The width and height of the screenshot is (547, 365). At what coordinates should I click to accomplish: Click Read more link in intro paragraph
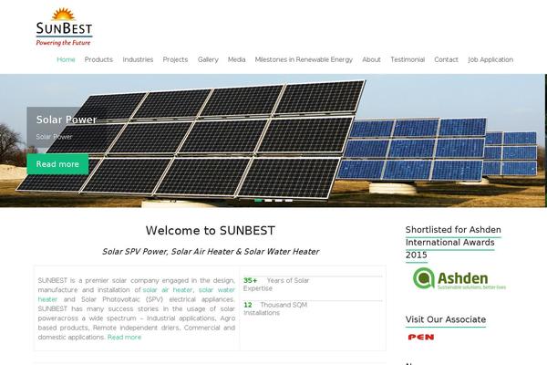tap(124, 337)
